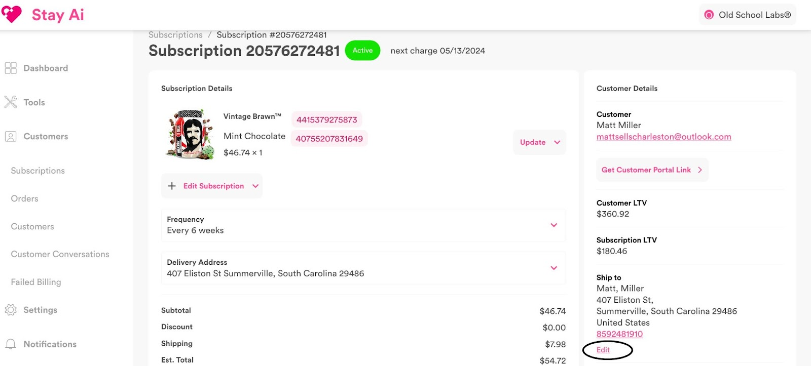The width and height of the screenshot is (811, 366).
Task: Click the Stay Ai heart logo
Action: [12, 14]
